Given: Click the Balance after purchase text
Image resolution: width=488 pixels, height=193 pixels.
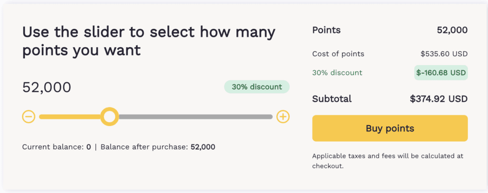Looking at the screenshot, I should 158,147.
